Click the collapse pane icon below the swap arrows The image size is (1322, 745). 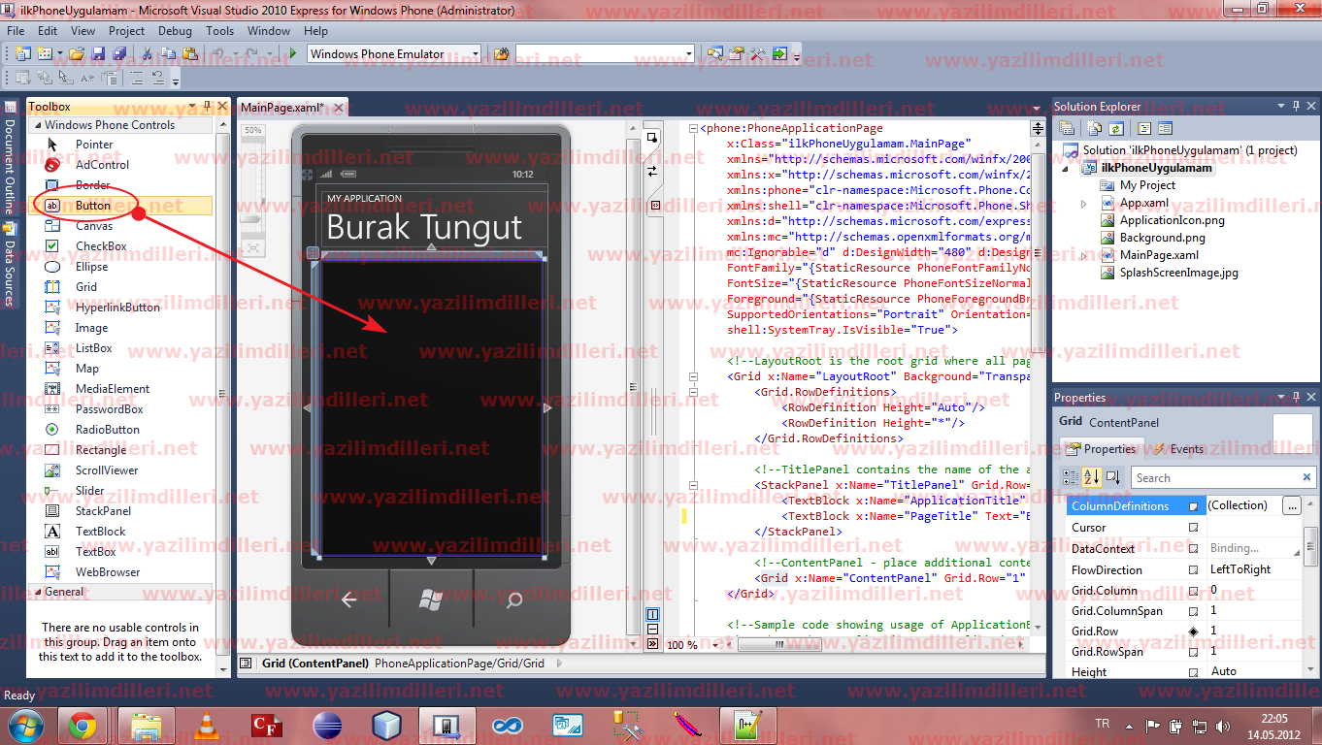tap(654, 206)
